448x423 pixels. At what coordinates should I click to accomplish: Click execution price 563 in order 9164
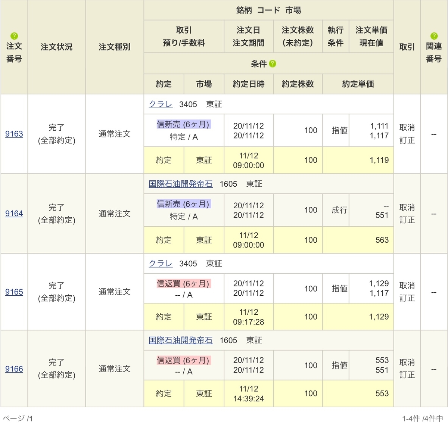(382, 240)
